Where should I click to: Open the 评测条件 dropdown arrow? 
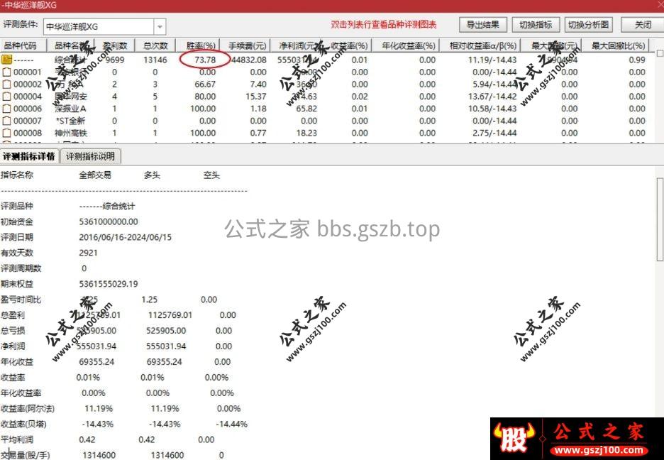click(x=160, y=27)
